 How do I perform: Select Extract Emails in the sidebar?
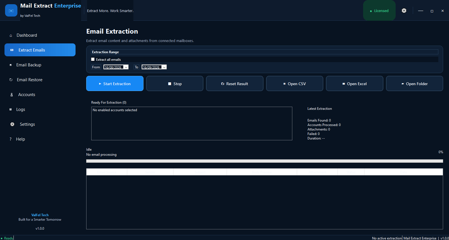coord(40,50)
